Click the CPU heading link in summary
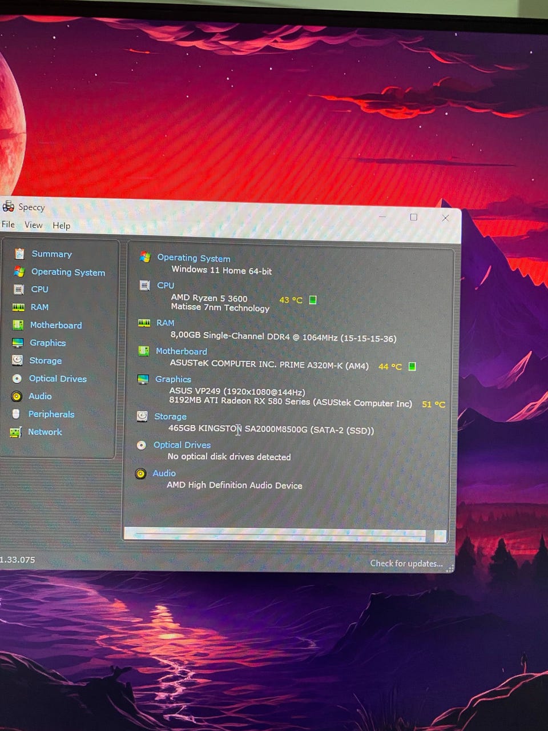Viewport: 548px width, 731px height. coord(166,285)
